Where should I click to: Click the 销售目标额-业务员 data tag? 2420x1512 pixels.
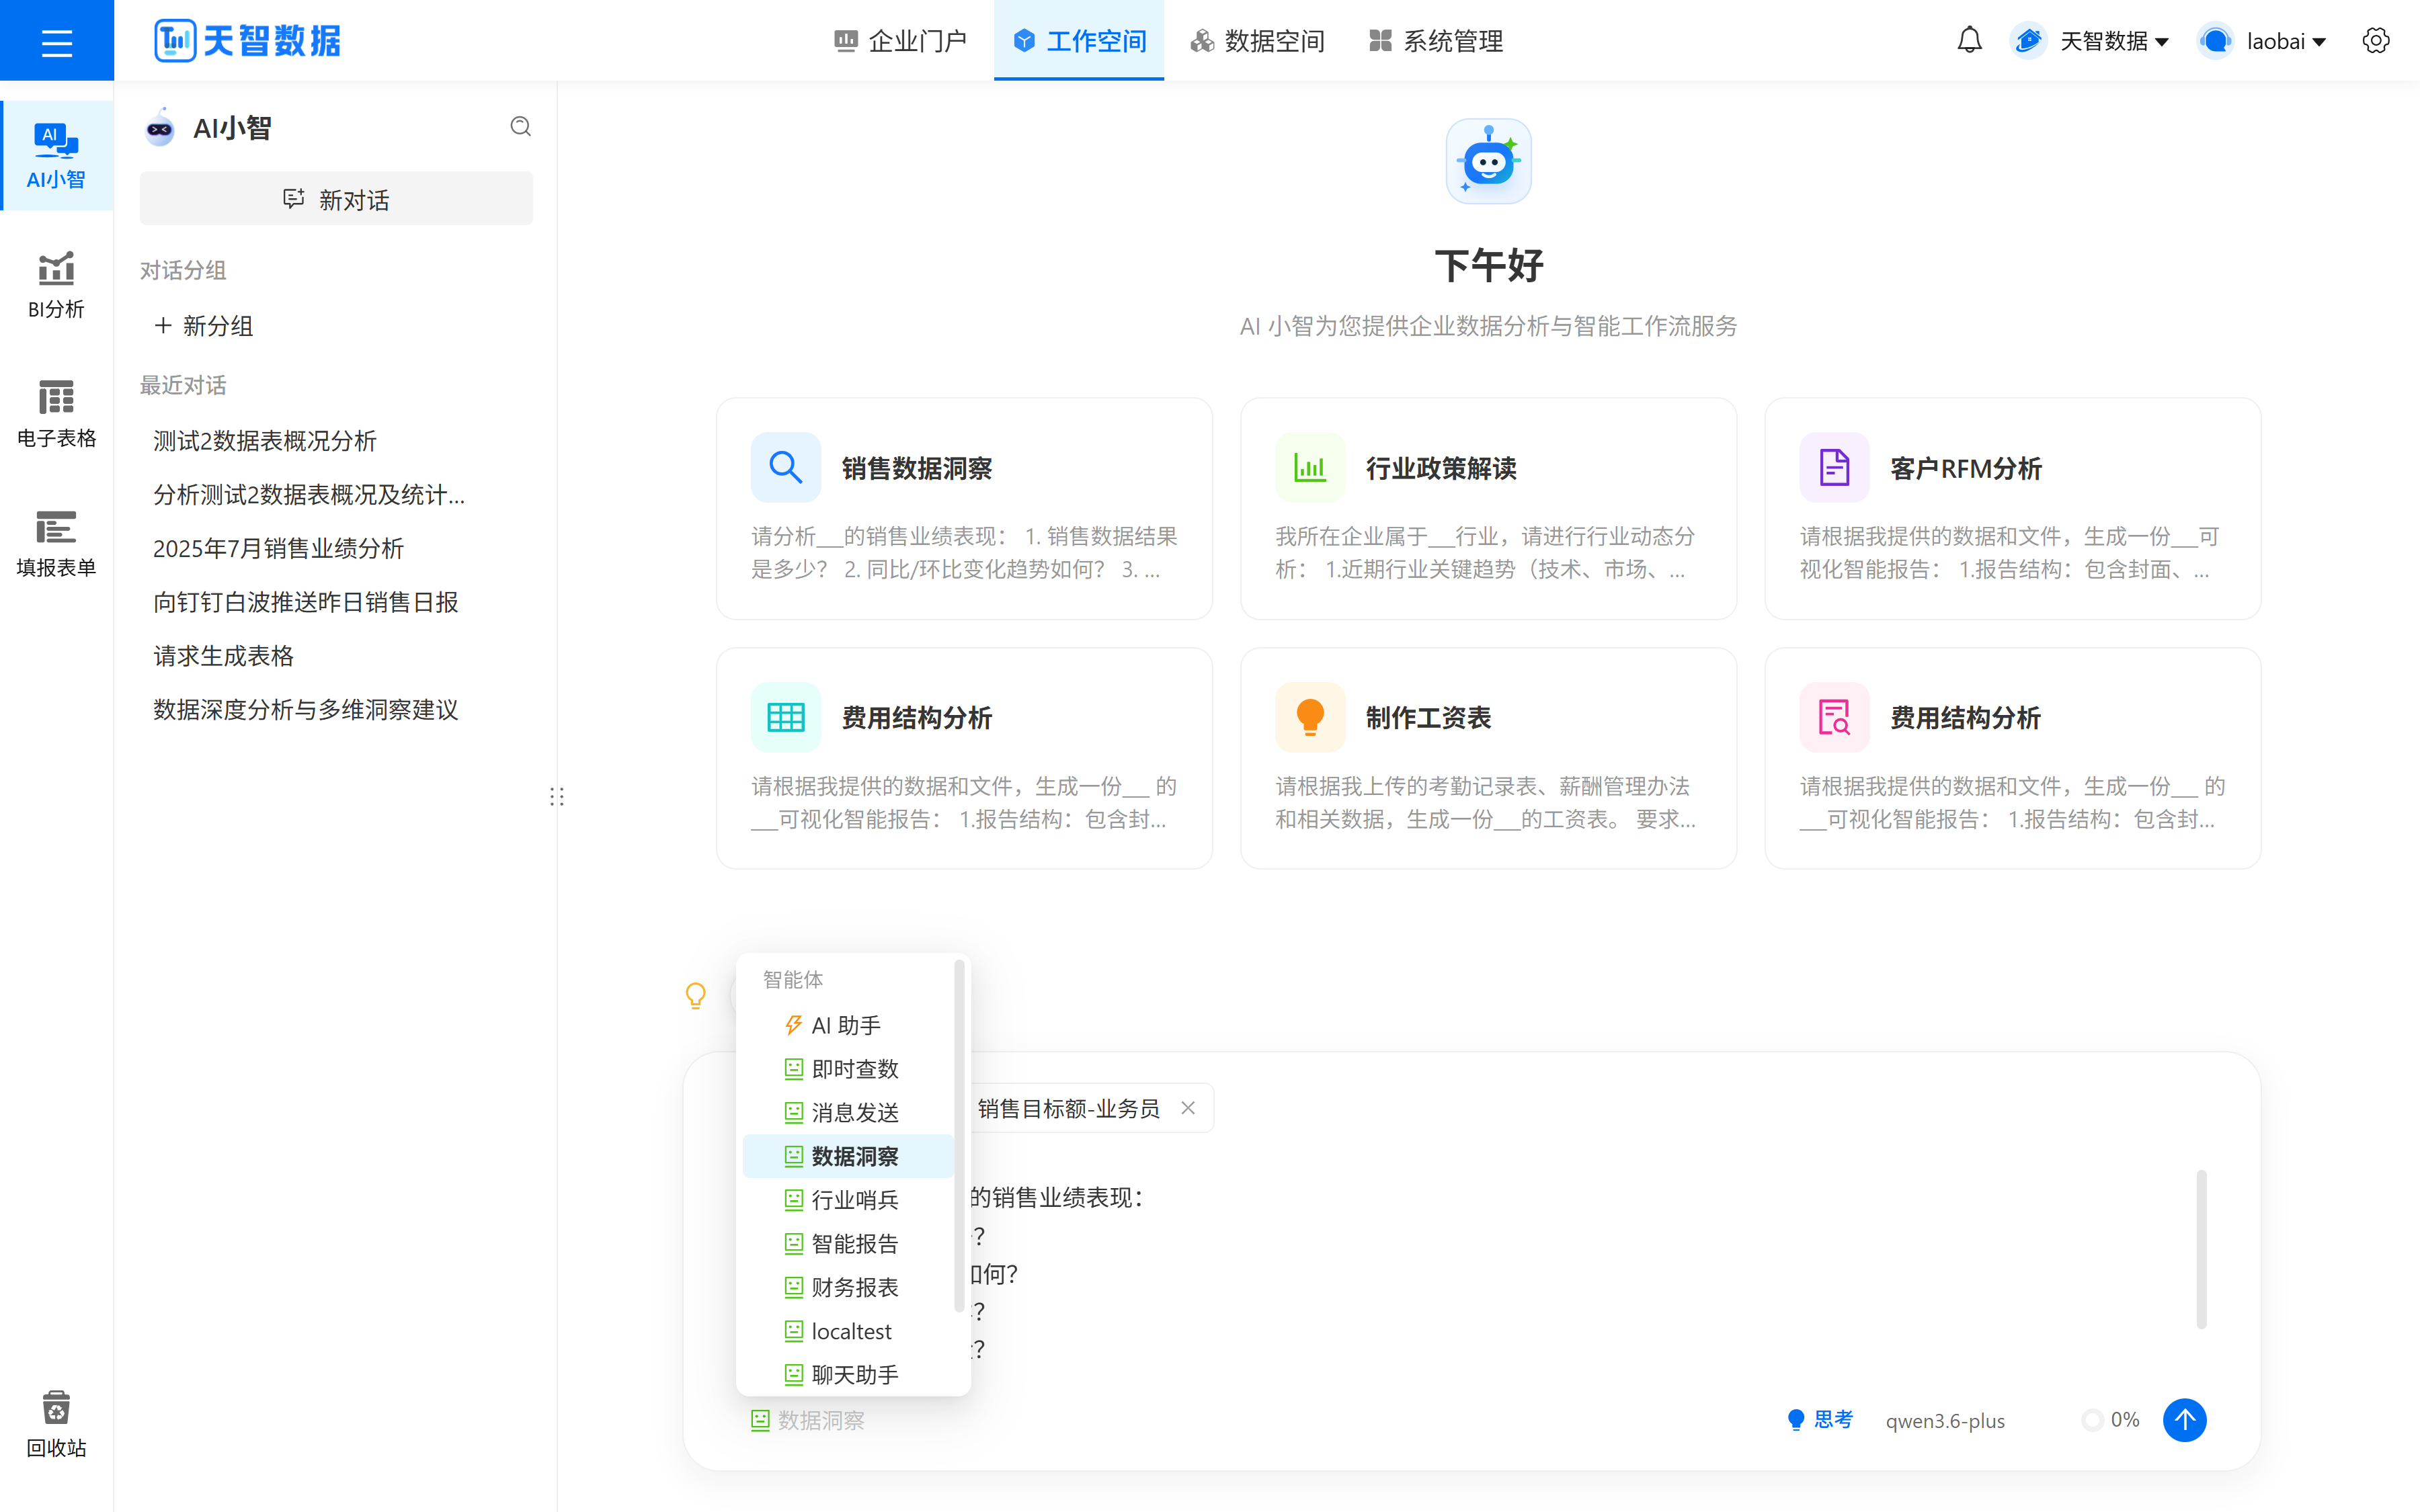(1068, 1108)
